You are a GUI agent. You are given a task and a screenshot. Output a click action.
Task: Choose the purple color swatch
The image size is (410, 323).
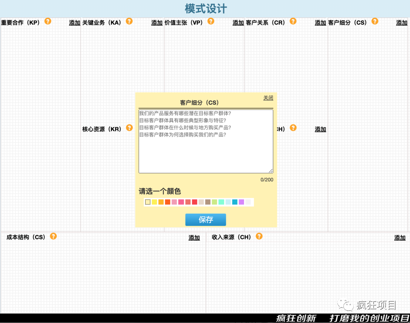241,202
